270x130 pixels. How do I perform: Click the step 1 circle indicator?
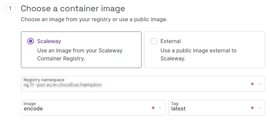pos(10,8)
